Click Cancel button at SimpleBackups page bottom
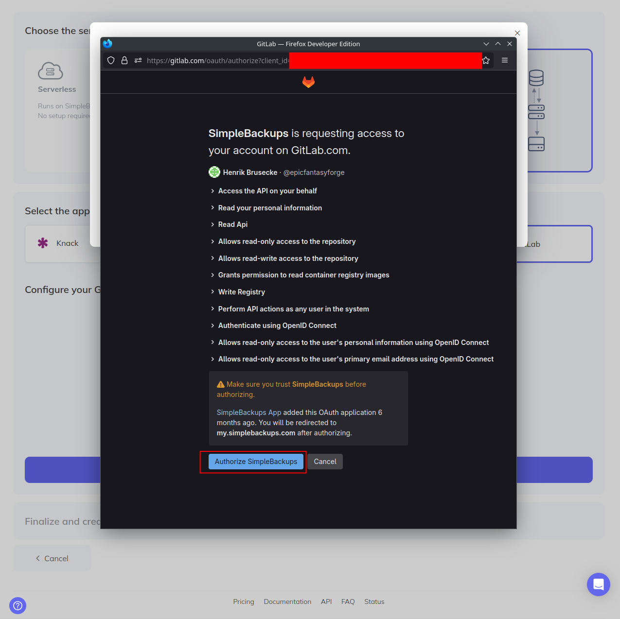This screenshot has height=619, width=620. point(52,558)
